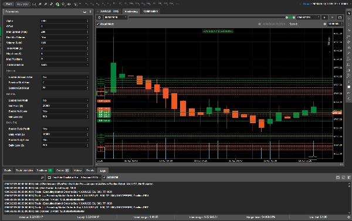The height and width of the screenshot is (221, 352).
Task: Click the log list vertical scrollbar
Action: (x=349, y=198)
